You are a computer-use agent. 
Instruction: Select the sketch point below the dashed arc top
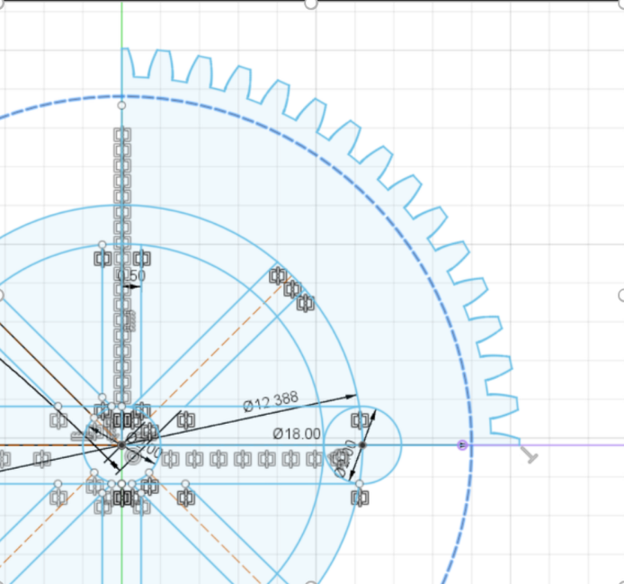pyautogui.click(x=121, y=105)
